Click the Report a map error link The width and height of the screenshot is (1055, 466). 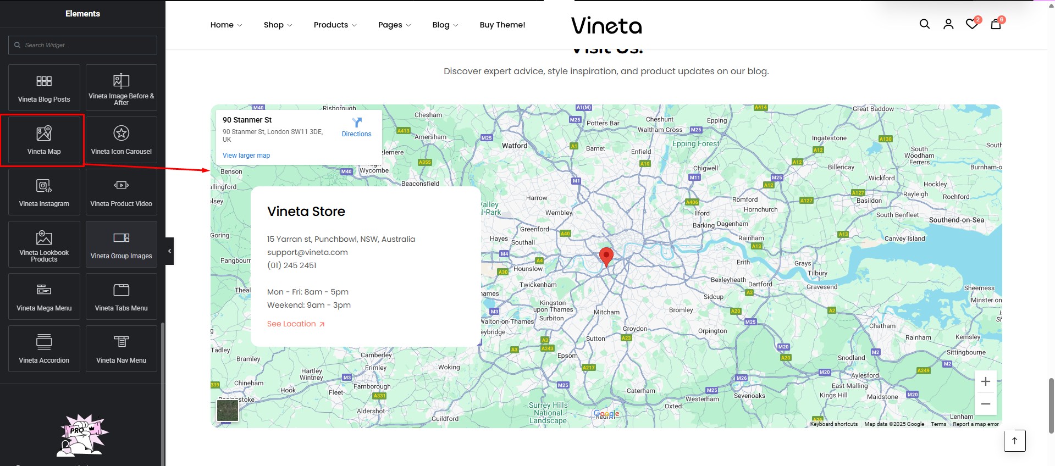pos(976,424)
